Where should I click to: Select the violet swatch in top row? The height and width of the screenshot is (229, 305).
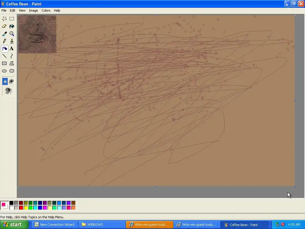point(69,203)
